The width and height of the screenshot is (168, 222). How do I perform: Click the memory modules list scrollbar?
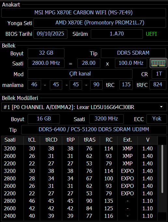click(162, 169)
